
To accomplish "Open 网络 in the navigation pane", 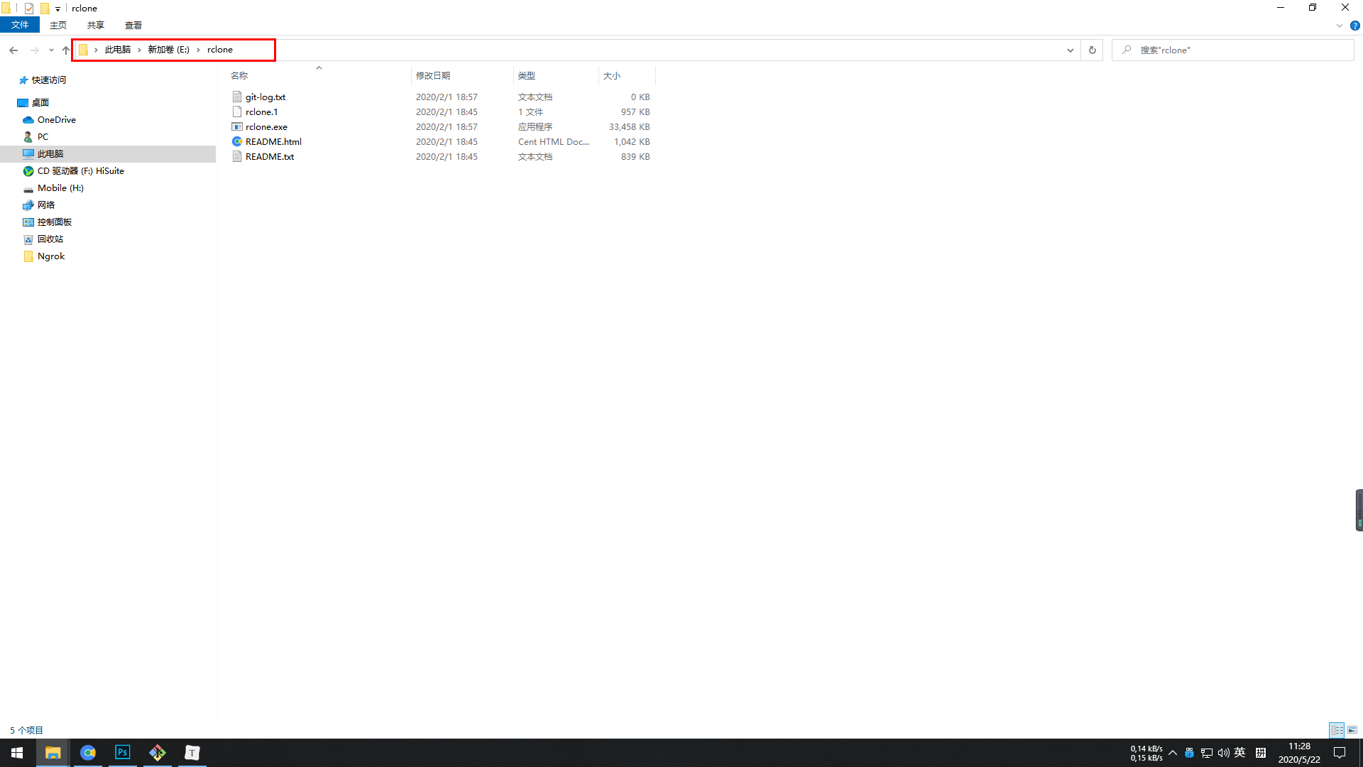I will coord(46,205).
